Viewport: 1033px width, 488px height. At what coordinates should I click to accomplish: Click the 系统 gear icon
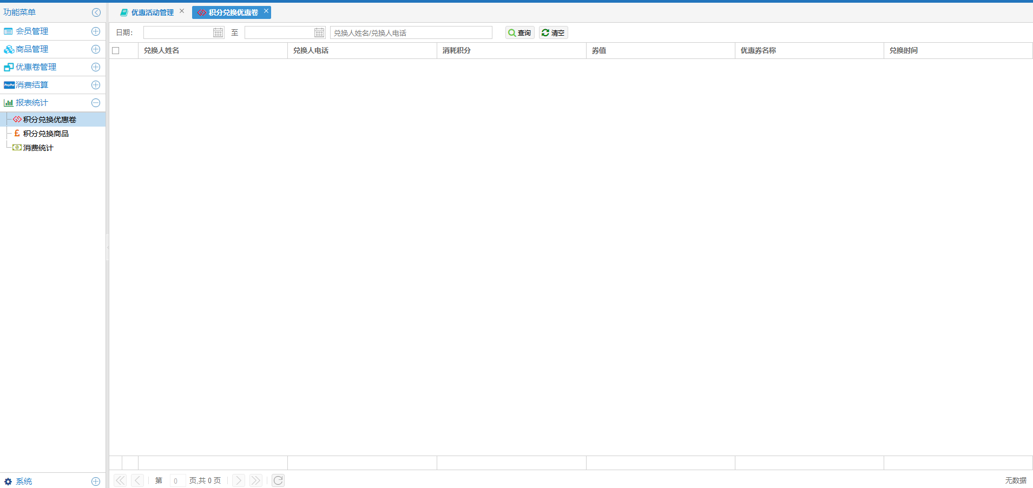(8, 482)
